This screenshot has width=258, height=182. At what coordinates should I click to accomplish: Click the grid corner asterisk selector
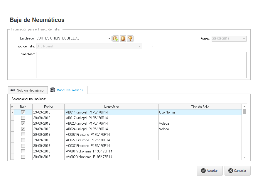coord(12,107)
